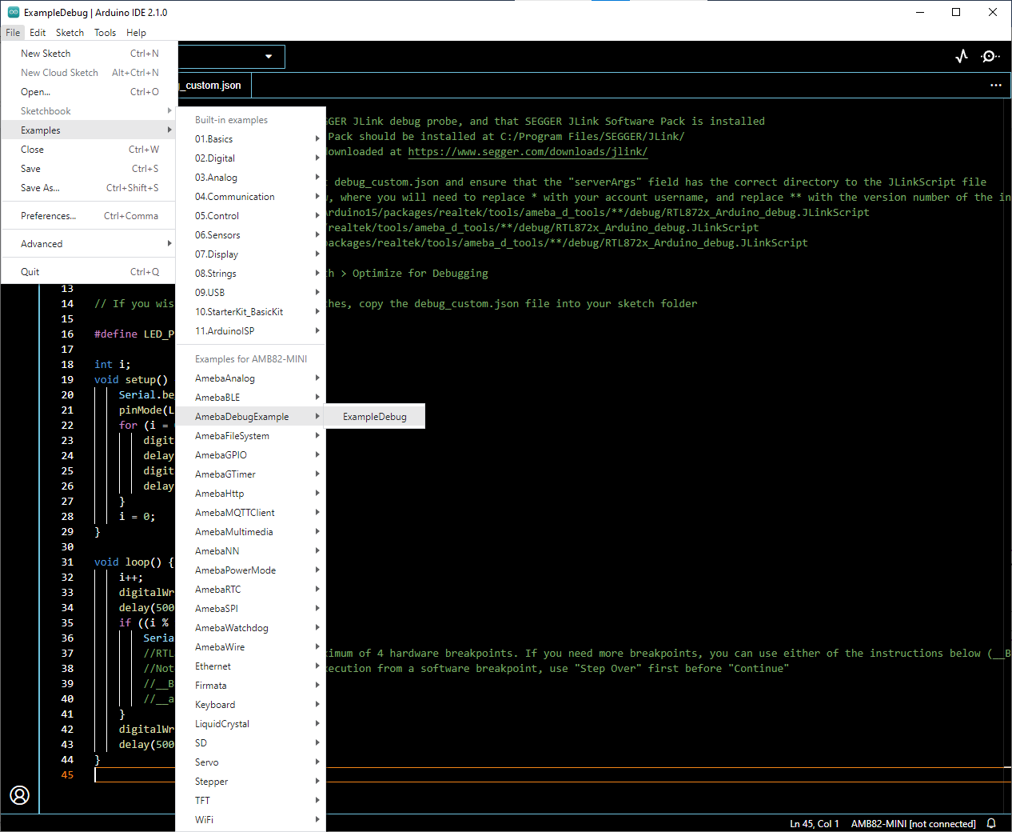Open Servo examples submenu
Viewport: 1012px width, 832px height.
coord(251,762)
